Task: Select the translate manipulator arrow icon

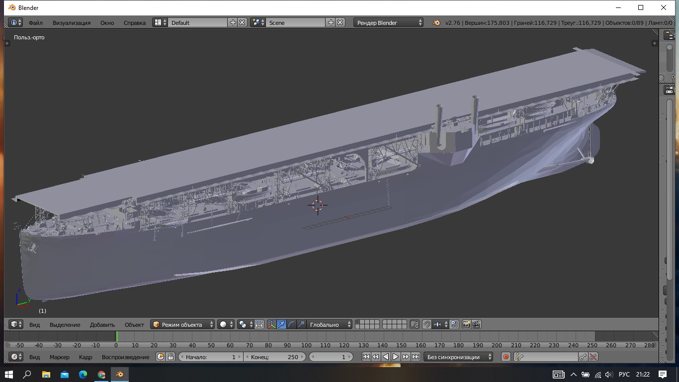Action: point(282,324)
